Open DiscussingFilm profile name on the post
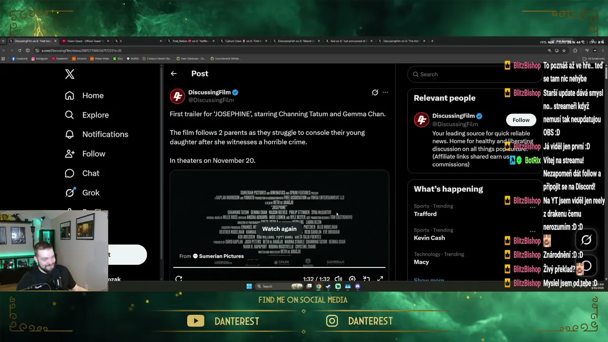The height and width of the screenshot is (342, 608). (x=209, y=92)
